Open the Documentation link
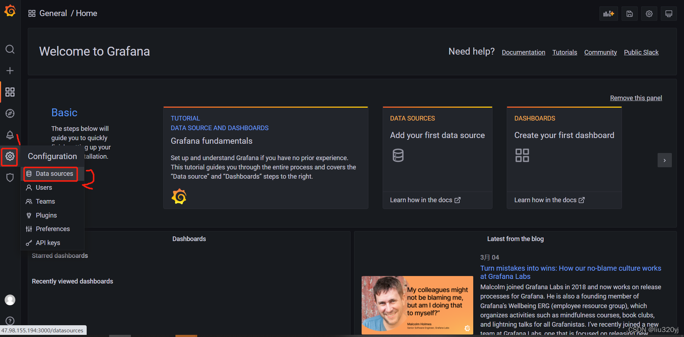Viewport: 684px width, 337px height. pos(524,52)
